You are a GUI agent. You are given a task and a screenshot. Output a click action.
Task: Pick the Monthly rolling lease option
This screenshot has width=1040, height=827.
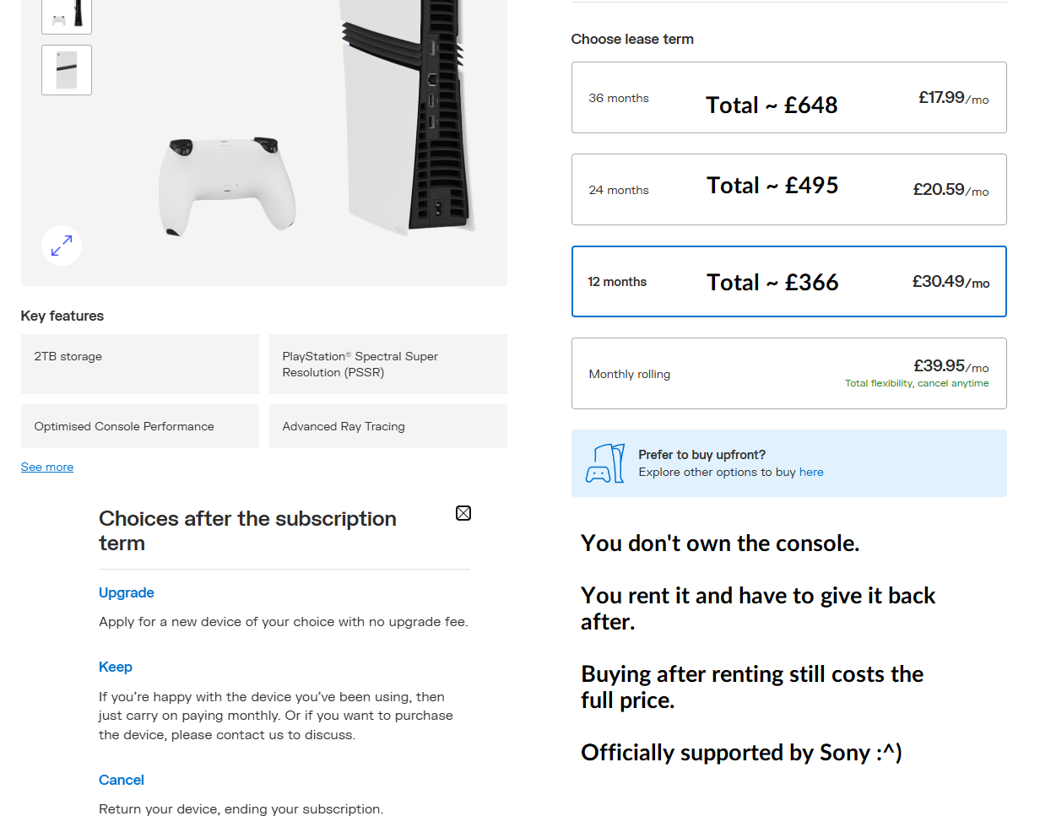coord(788,374)
